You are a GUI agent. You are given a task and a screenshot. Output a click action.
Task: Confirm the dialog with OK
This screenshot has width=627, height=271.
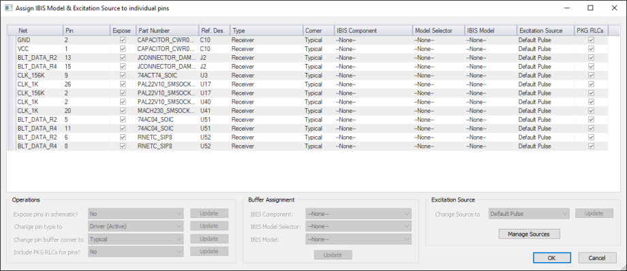point(551,258)
